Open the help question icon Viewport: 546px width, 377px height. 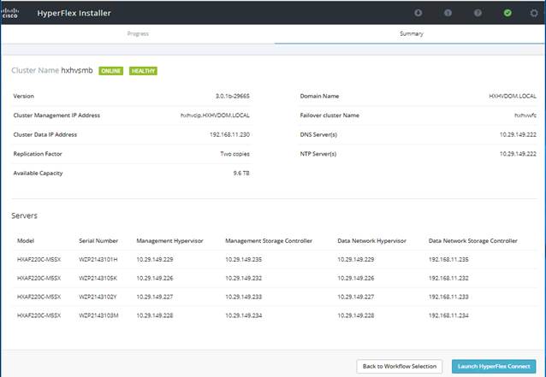[478, 13]
